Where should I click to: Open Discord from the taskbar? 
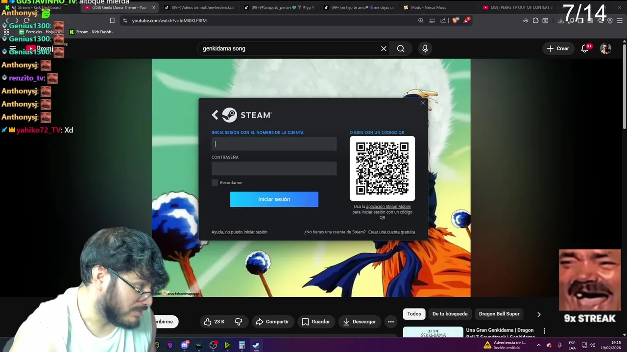[x=185, y=345]
